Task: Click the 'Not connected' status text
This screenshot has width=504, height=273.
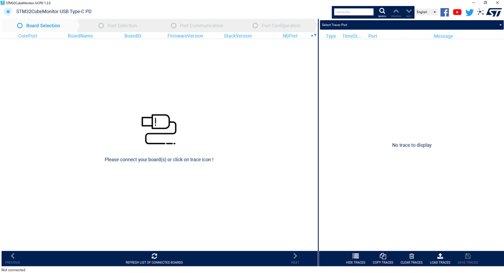Action: 13,270
